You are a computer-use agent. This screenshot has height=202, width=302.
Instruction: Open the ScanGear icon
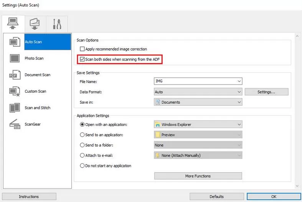pos(15,124)
